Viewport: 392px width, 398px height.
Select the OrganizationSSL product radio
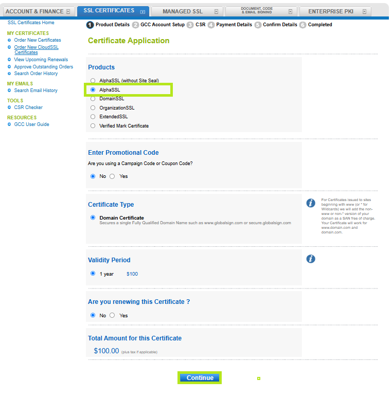pos(93,108)
